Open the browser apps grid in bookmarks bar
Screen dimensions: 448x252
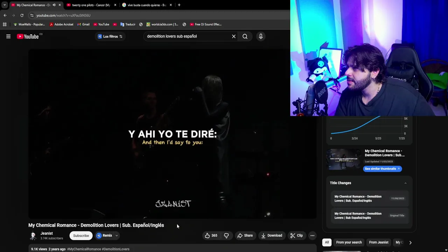click(x=5, y=24)
